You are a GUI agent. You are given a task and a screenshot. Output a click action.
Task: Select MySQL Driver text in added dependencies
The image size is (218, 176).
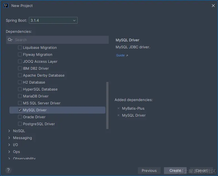[134, 115]
